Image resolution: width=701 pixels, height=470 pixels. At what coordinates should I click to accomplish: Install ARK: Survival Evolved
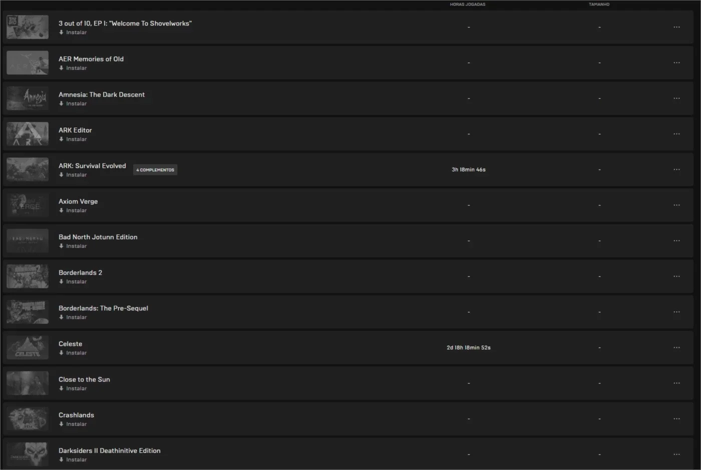point(73,175)
